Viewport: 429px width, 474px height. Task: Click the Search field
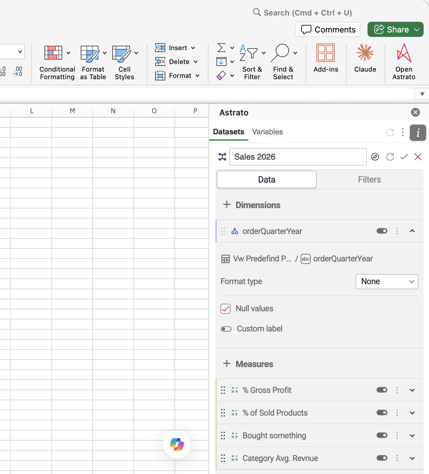tap(303, 13)
